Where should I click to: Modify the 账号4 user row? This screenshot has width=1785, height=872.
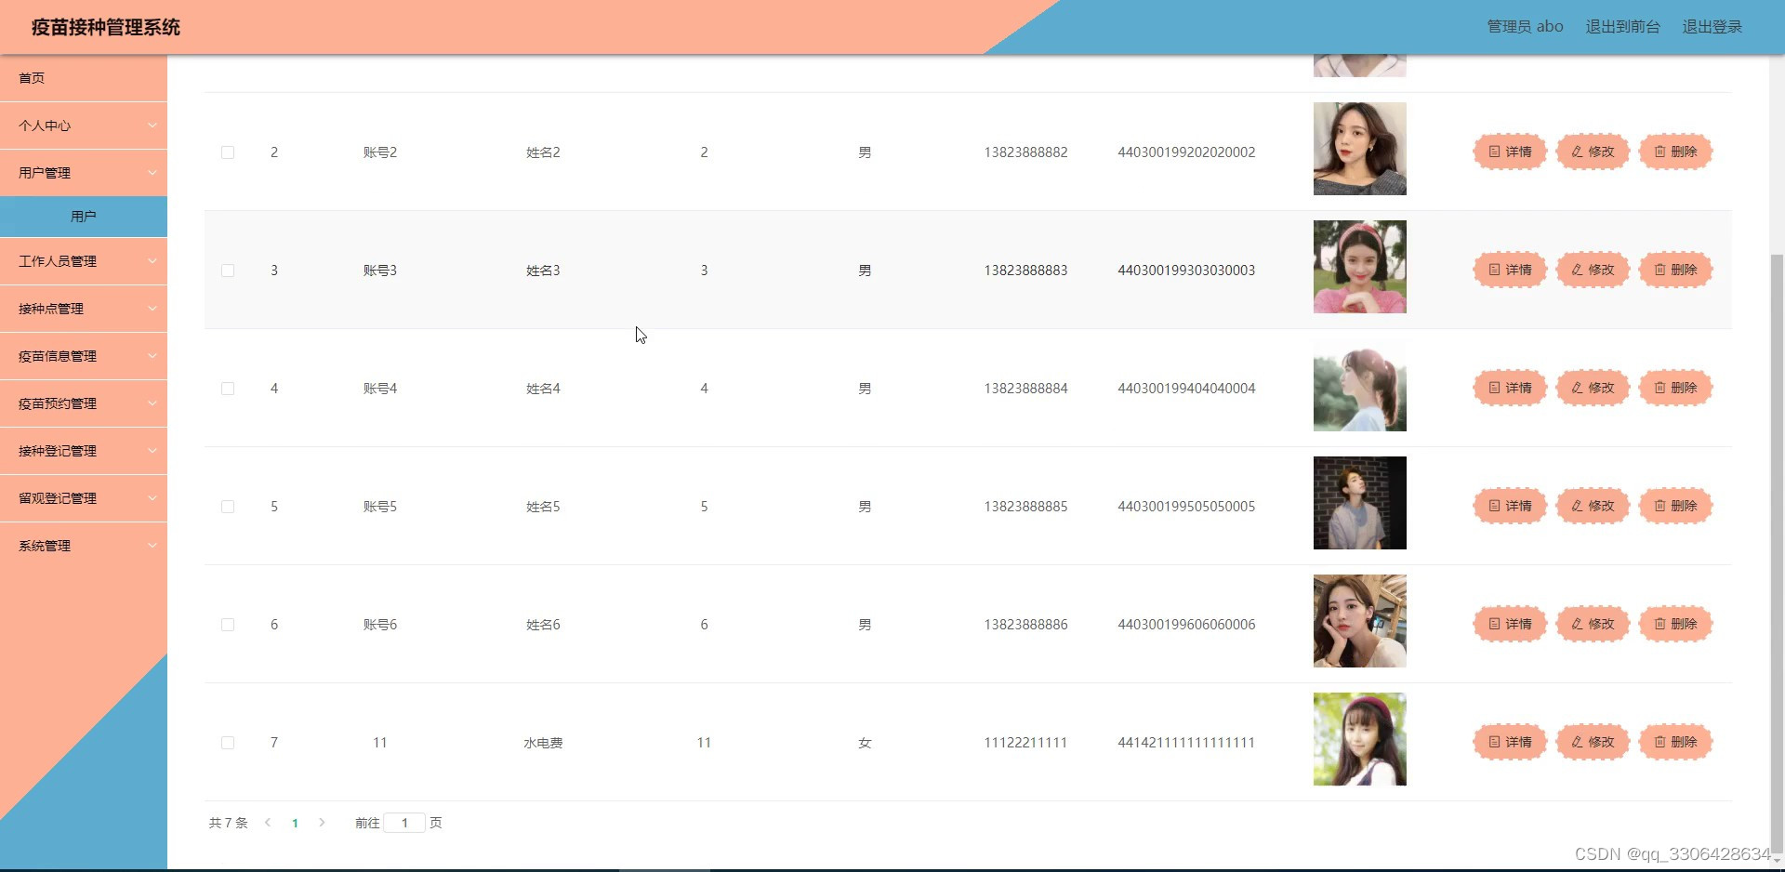1593,388
